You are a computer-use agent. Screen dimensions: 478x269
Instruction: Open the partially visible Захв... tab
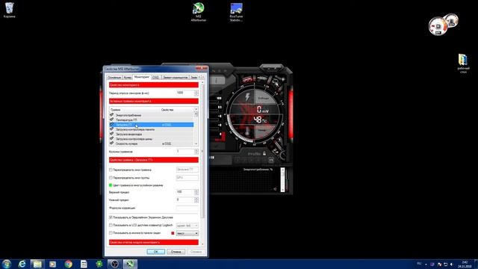point(193,78)
